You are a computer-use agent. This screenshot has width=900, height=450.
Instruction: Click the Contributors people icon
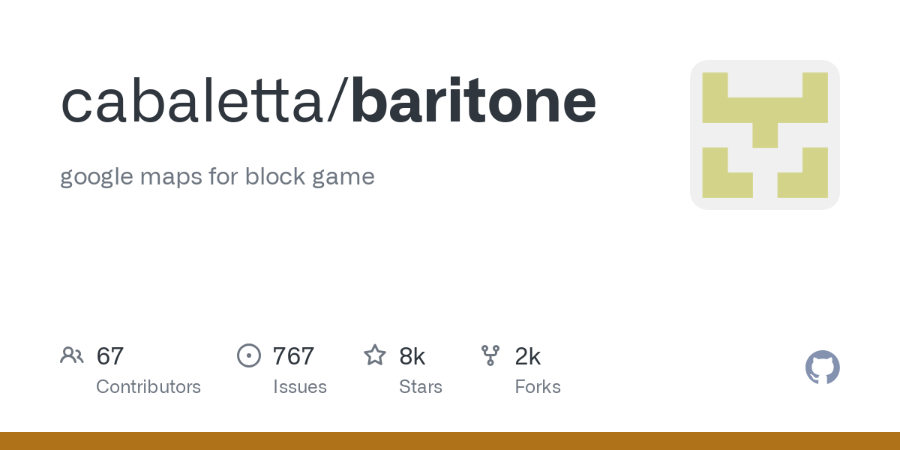(x=72, y=355)
